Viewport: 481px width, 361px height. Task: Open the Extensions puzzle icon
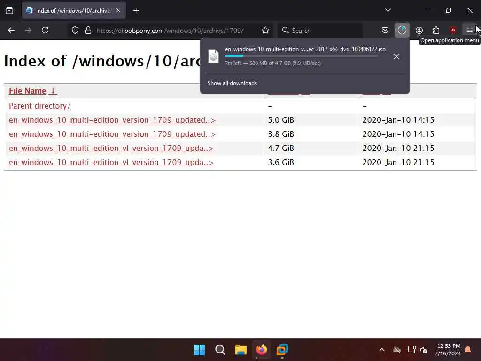[x=436, y=30]
